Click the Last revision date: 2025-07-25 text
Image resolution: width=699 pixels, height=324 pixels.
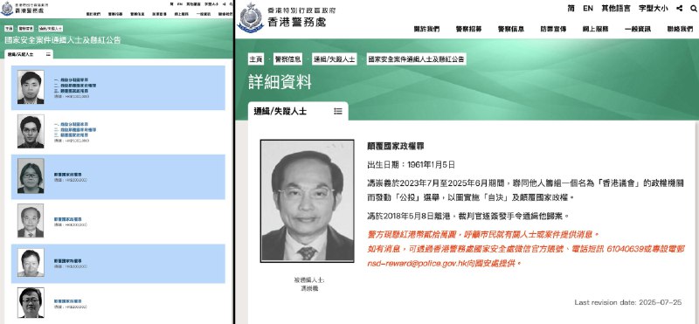pos(627,302)
